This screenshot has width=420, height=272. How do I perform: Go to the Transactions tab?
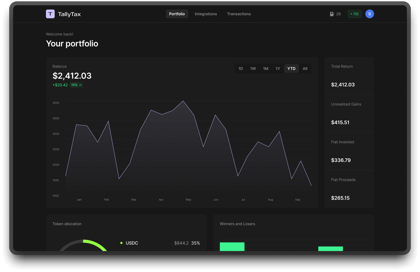pyautogui.click(x=239, y=14)
